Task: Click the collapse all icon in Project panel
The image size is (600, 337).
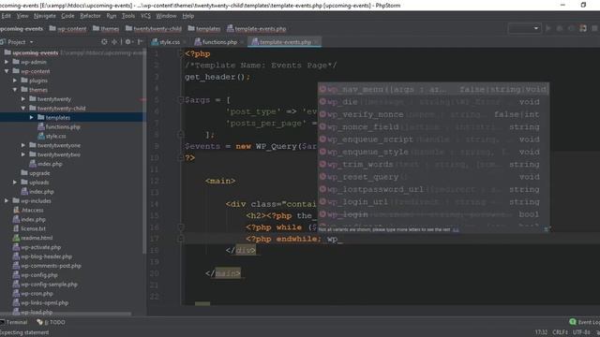Action: coord(114,42)
